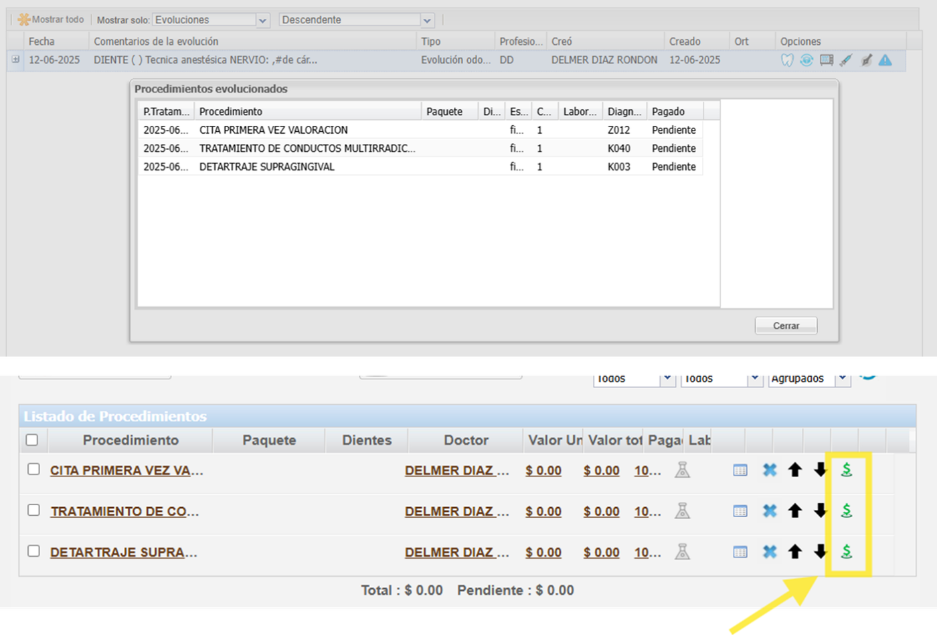Click the tooth icon in Opciones column
This screenshot has height=635, width=937.
coord(787,60)
